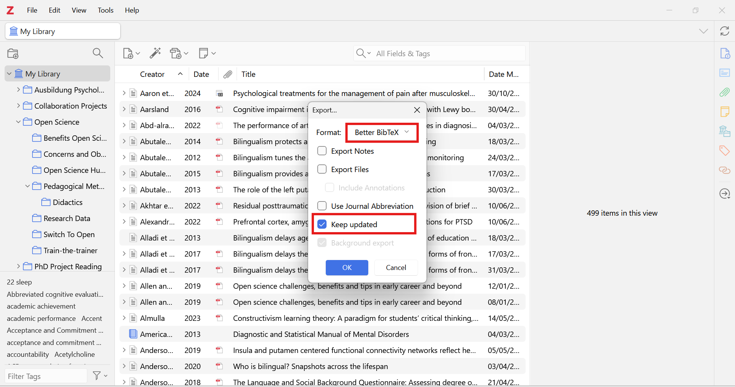The image size is (735, 387).
Task: Open the Format dropdown showing Better BibTeX
Action: (x=382, y=132)
